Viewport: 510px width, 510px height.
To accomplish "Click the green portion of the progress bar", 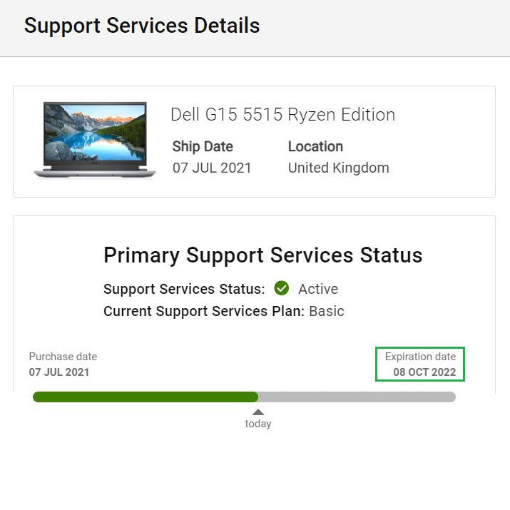I will (x=145, y=397).
